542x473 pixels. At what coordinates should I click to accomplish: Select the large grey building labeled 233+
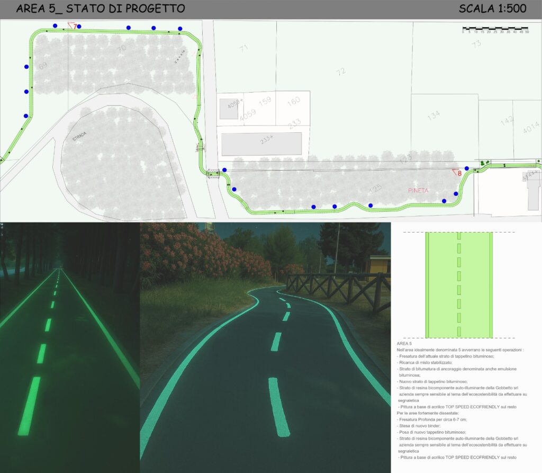[x=261, y=144]
